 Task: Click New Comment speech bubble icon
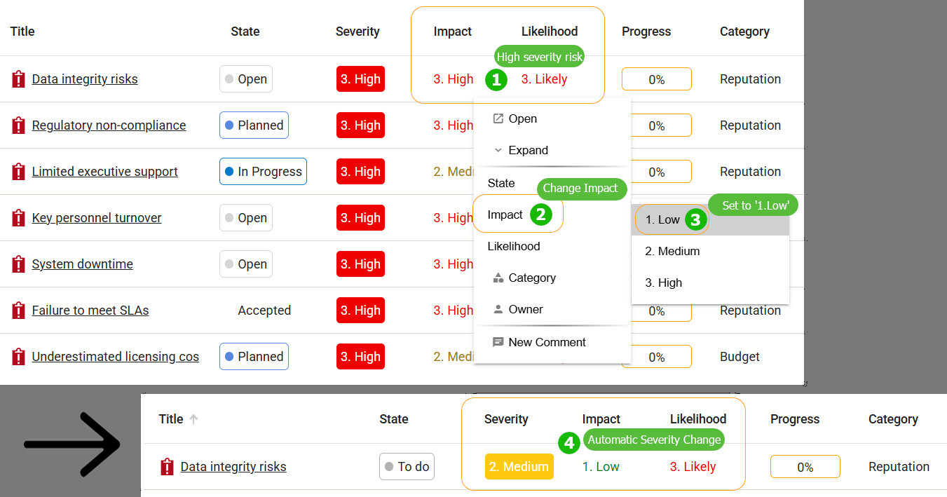click(x=498, y=342)
